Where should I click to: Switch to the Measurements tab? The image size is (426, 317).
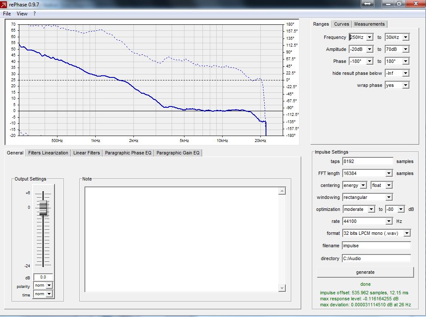pyautogui.click(x=369, y=24)
